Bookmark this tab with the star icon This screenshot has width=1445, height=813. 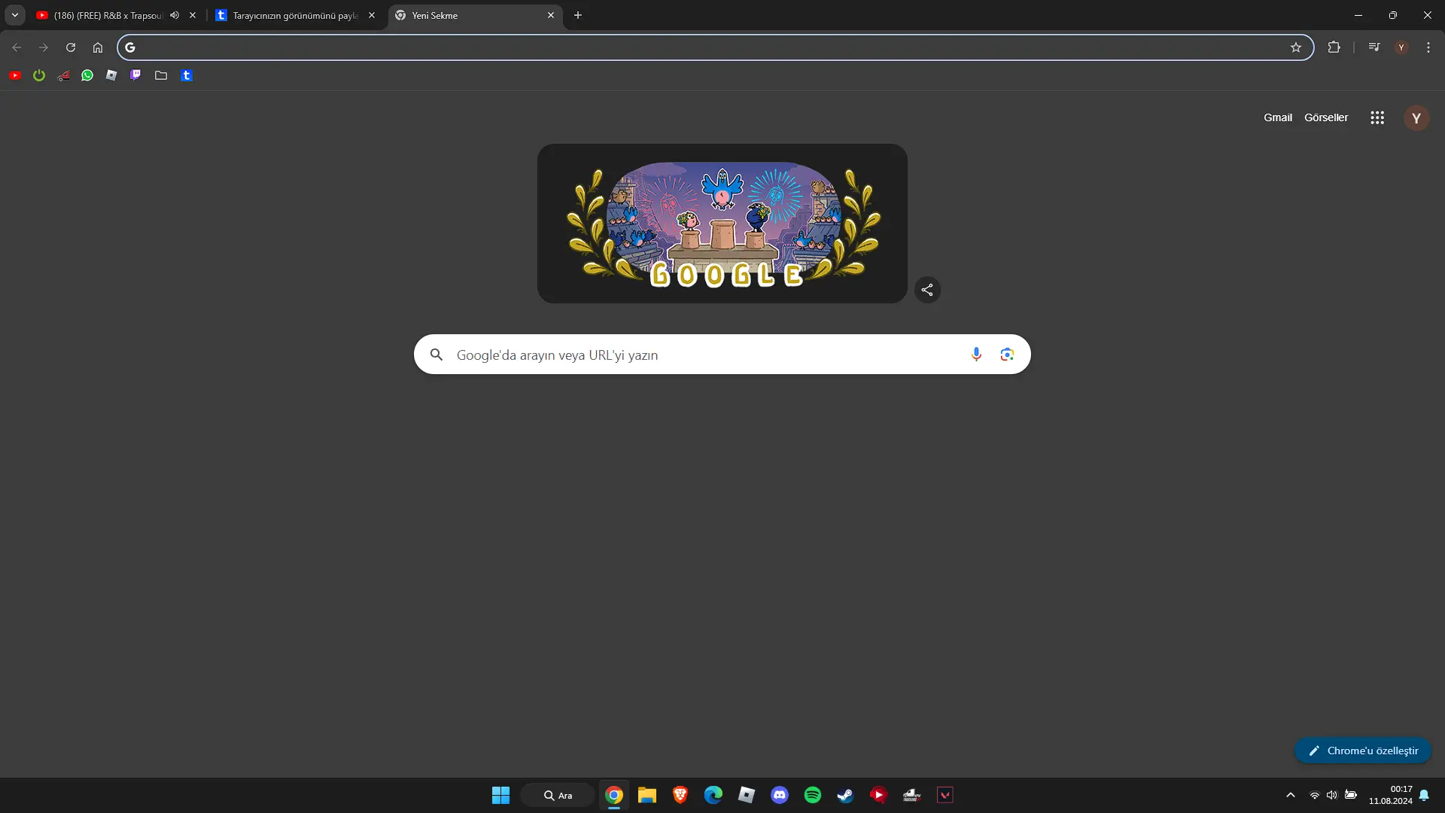click(1296, 47)
